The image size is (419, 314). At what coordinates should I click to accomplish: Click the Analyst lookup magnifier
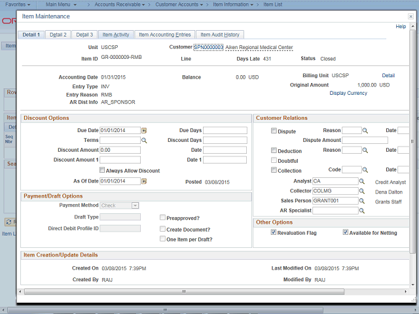coord(363,181)
